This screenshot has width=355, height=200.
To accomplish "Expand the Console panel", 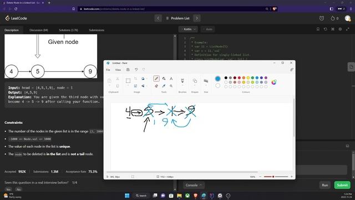I will [194, 185].
